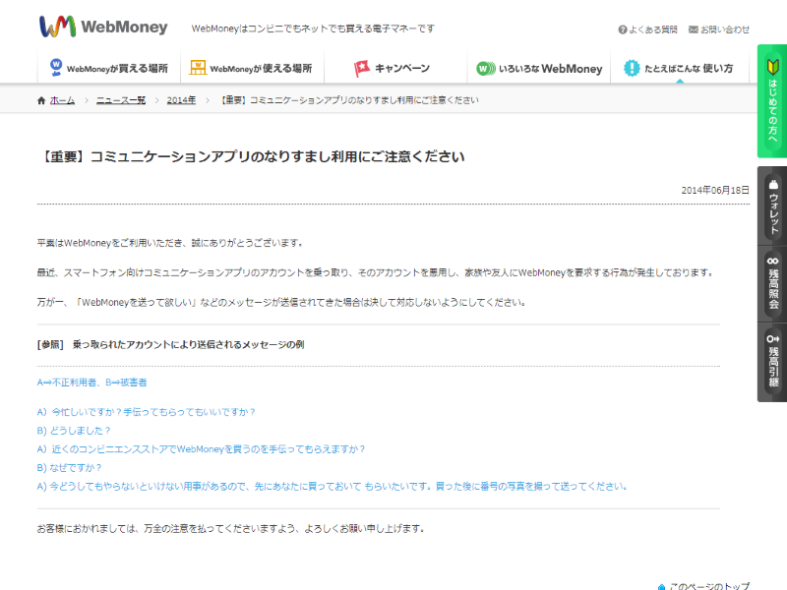This screenshot has height=590, width=787.
Task: Click the WebMoney logo in the header
Action: (x=103, y=28)
